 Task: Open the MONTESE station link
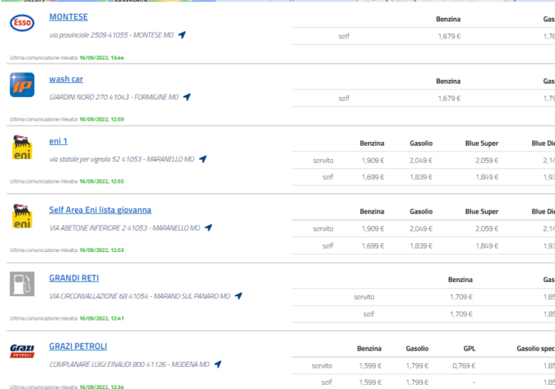click(69, 17)
